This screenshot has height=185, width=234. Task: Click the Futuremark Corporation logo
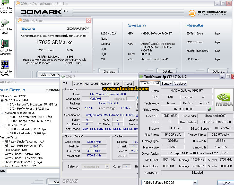tap(208, 13)
